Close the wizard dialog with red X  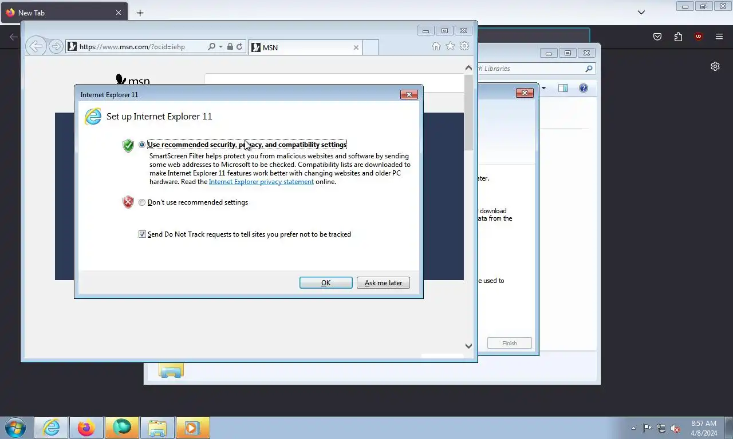pos(525,93)
